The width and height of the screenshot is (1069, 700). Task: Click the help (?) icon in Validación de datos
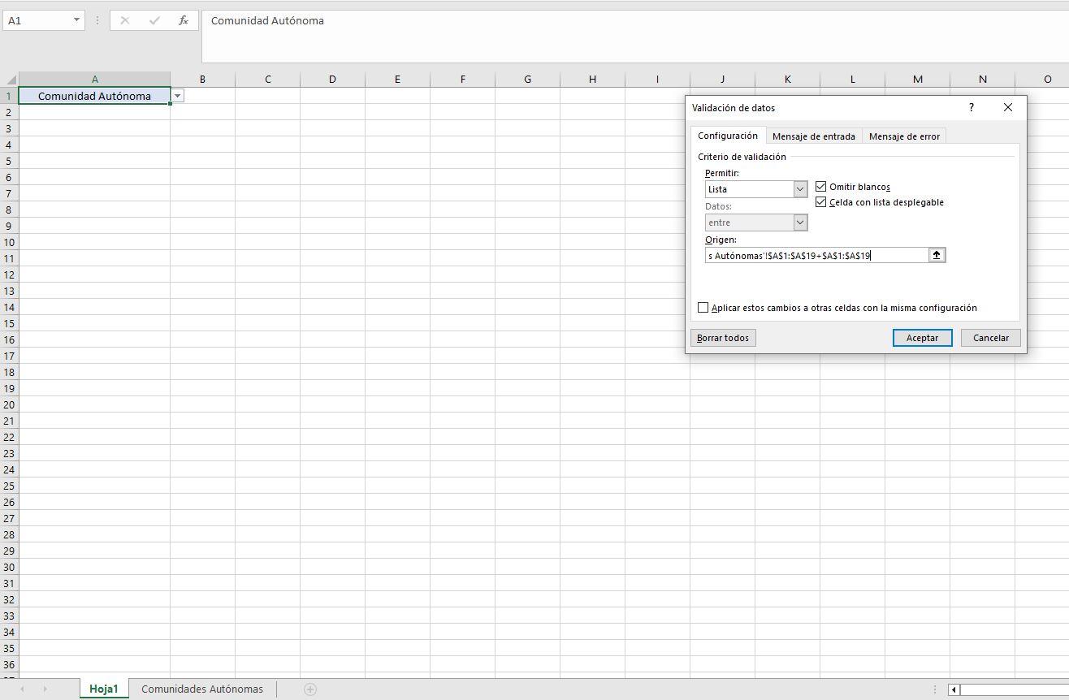point(971,107)
